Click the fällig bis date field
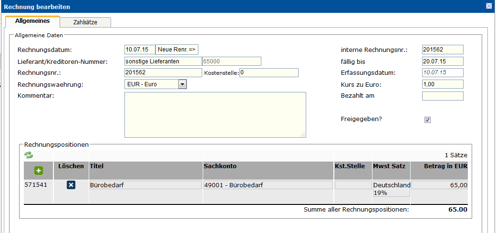 (442, 61)
